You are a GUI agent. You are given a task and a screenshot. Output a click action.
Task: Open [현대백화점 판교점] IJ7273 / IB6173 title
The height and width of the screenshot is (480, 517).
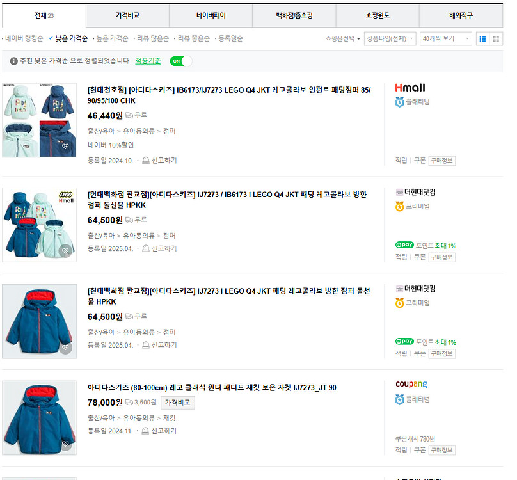coord(227,200)
